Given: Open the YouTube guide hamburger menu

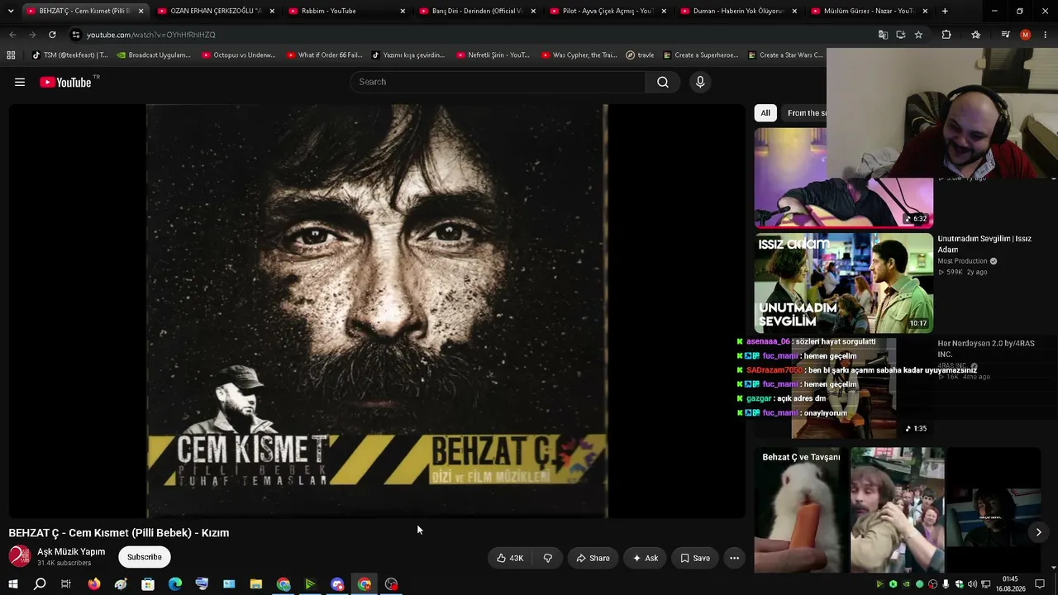Looking at the screenshot, I should click(20, 82).
